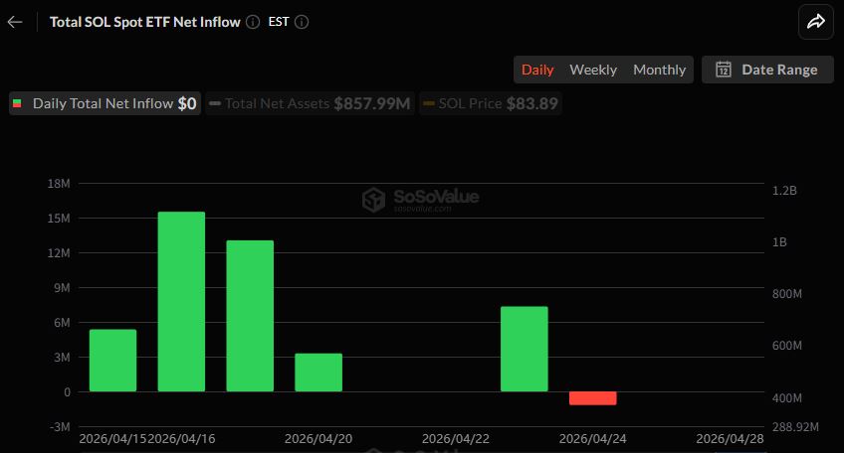Select the Daily interval tab
This screenshot has height=453, width=844.
(537, 70)
